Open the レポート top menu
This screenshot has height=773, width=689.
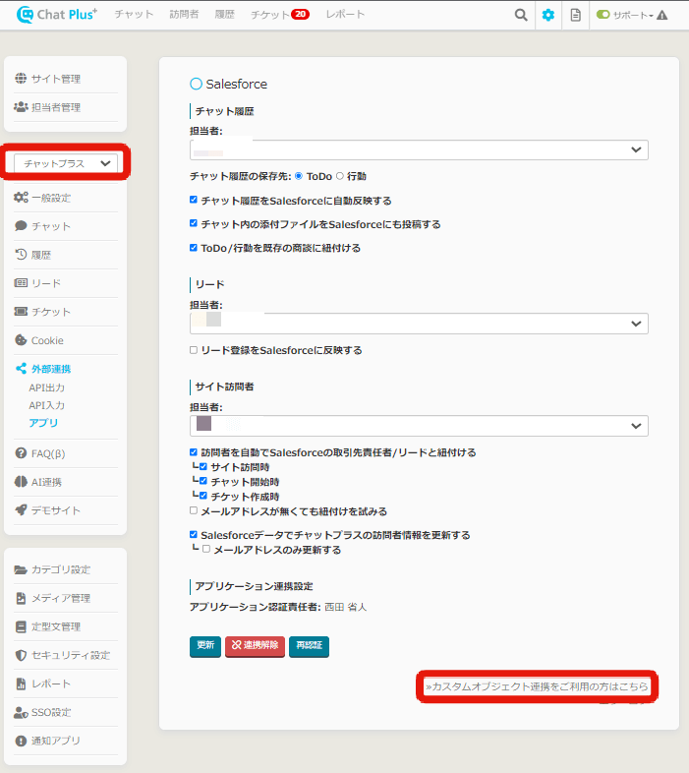(x=346, y=15)
